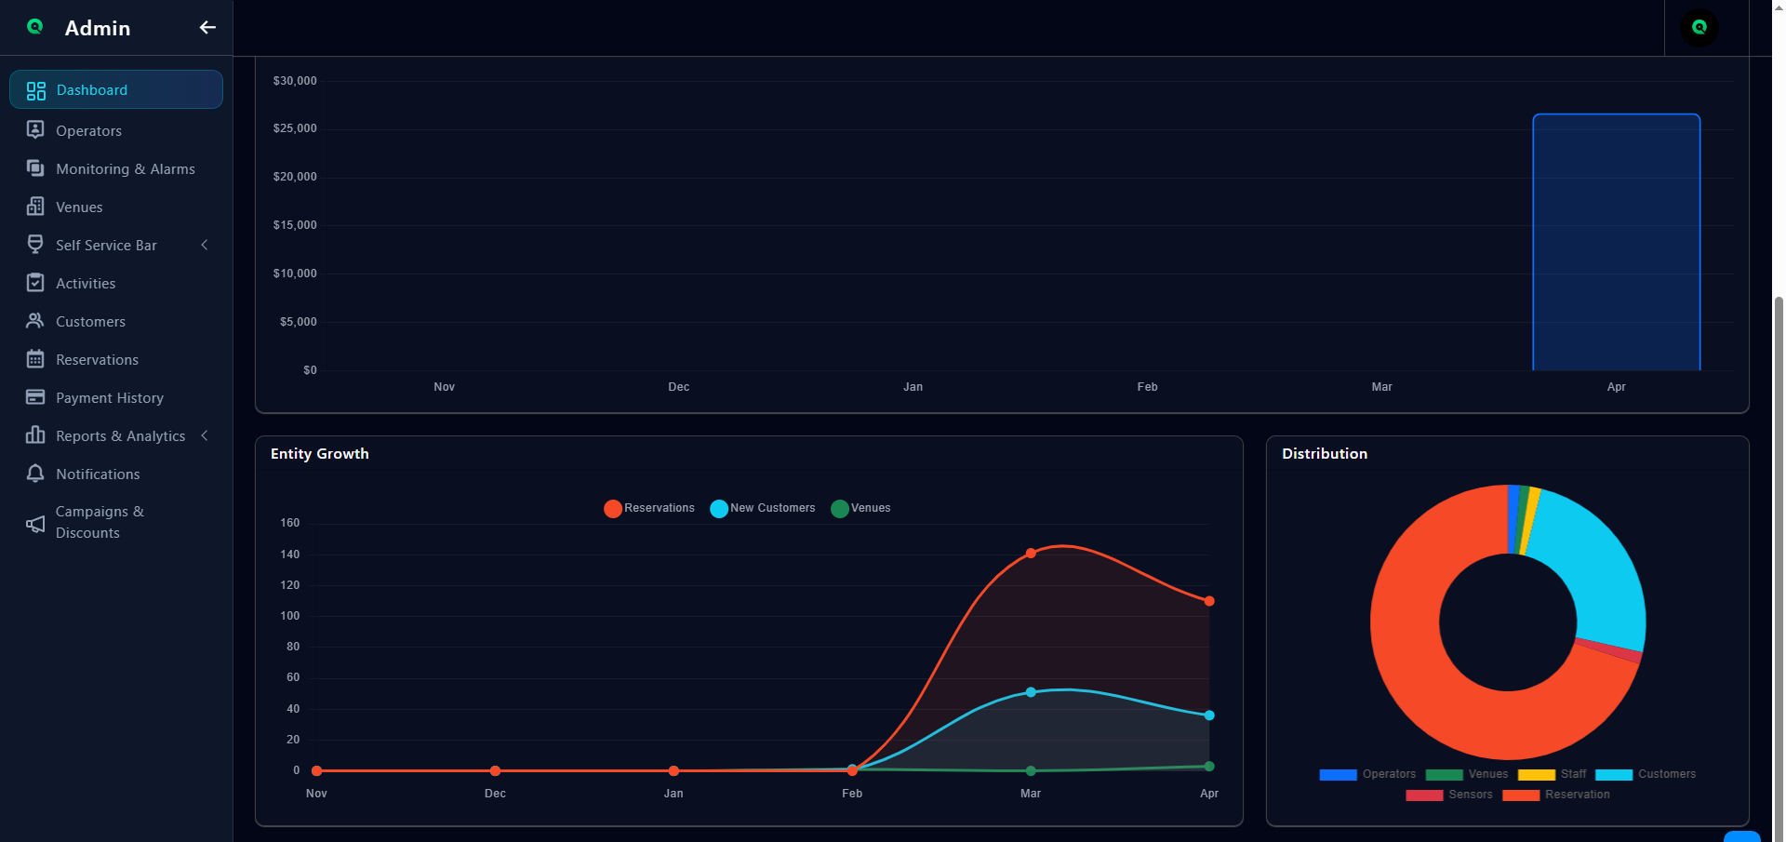1786x842 pixels.
Task: Select Self Service Bar label
Action: pyautogui.click(x=106, y=245)
